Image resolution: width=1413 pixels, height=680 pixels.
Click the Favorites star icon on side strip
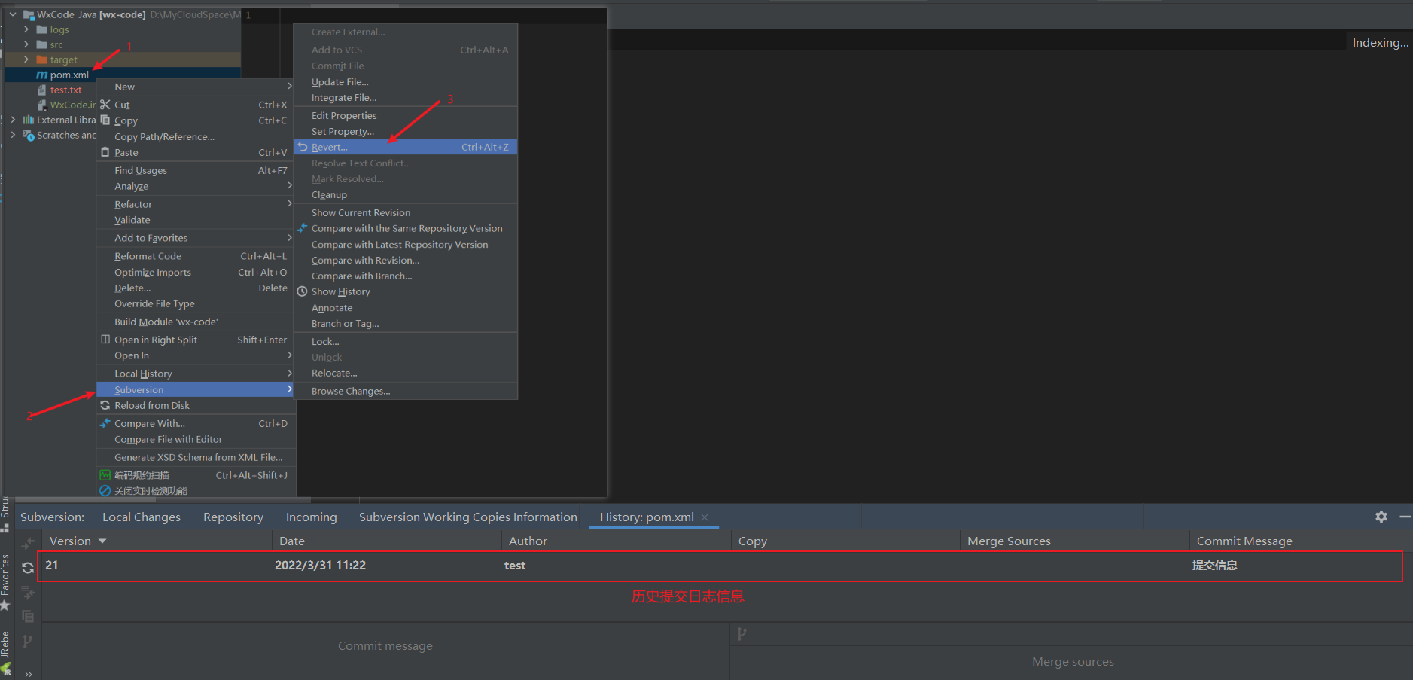click(x=5, y=605)
